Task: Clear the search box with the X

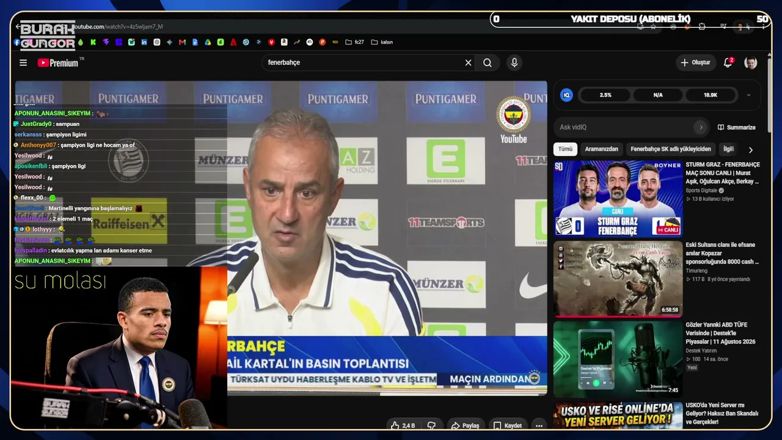Action: click(469, 62)
